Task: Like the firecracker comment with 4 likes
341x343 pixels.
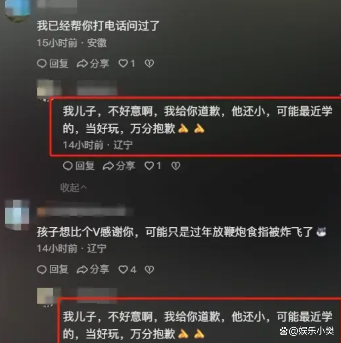Action: [x=123, y=269]
